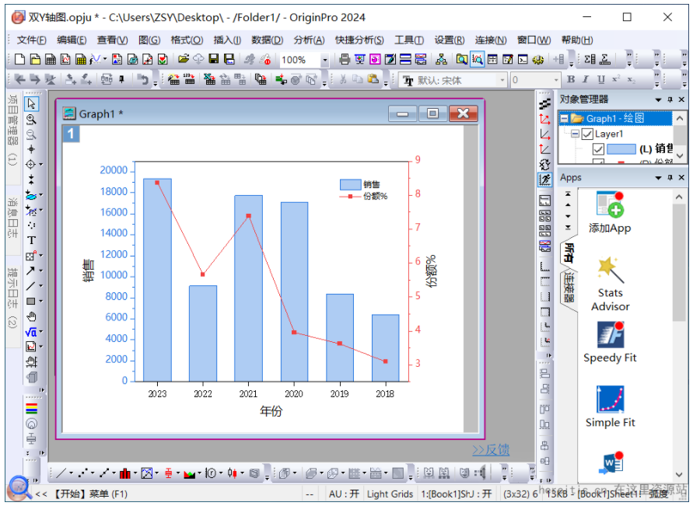Expand the line plot type dropdown arrow
Viewport: 693px width, 506px height.
pyautogui.click(x=71, y=473)
